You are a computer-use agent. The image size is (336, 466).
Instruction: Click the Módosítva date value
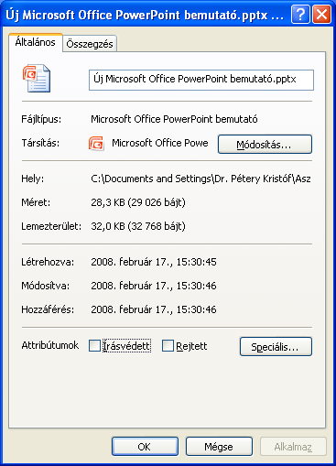pos(154,286)
